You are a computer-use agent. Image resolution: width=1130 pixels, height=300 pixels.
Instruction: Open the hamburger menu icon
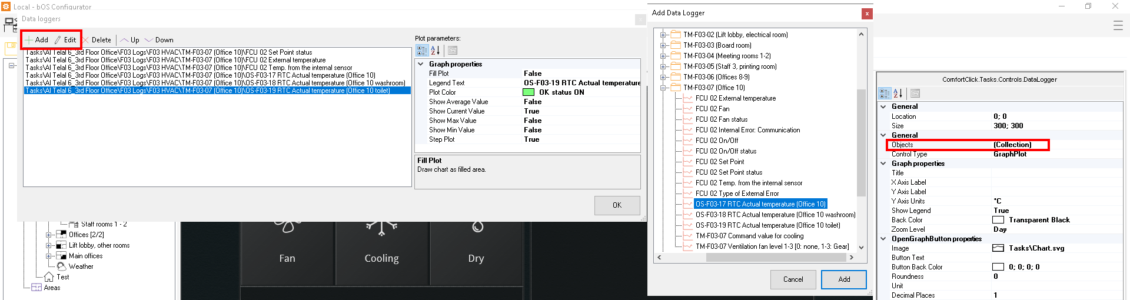tap(1118, 25)
